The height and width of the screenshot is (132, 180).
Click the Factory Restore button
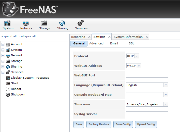click(x=99, y=124)
